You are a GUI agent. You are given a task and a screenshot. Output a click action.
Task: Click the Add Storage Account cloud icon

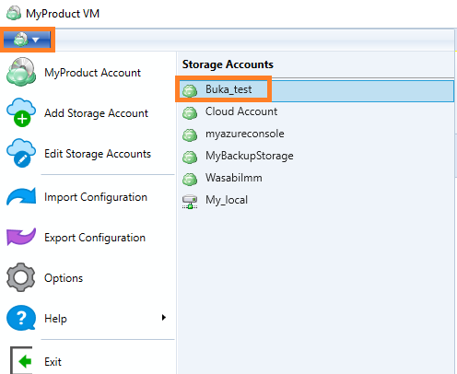click(21, 112)
